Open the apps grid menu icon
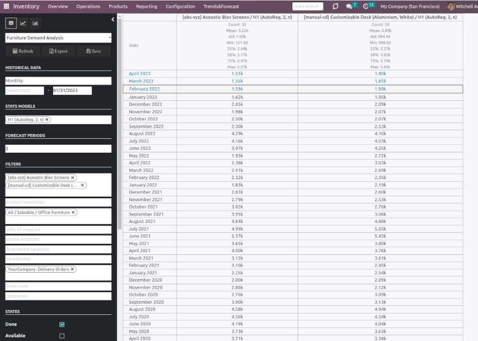The width and height of the screenshot is (478, 341). pos(6,6)
